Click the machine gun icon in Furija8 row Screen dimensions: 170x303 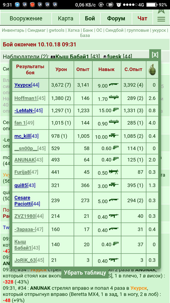(x=114, y=171)
